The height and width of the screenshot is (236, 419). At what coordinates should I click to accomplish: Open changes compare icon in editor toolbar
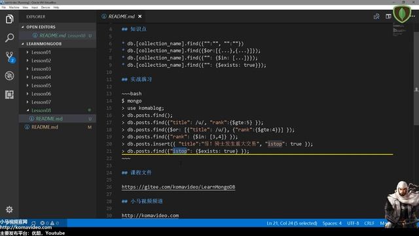tap(376, 16)
